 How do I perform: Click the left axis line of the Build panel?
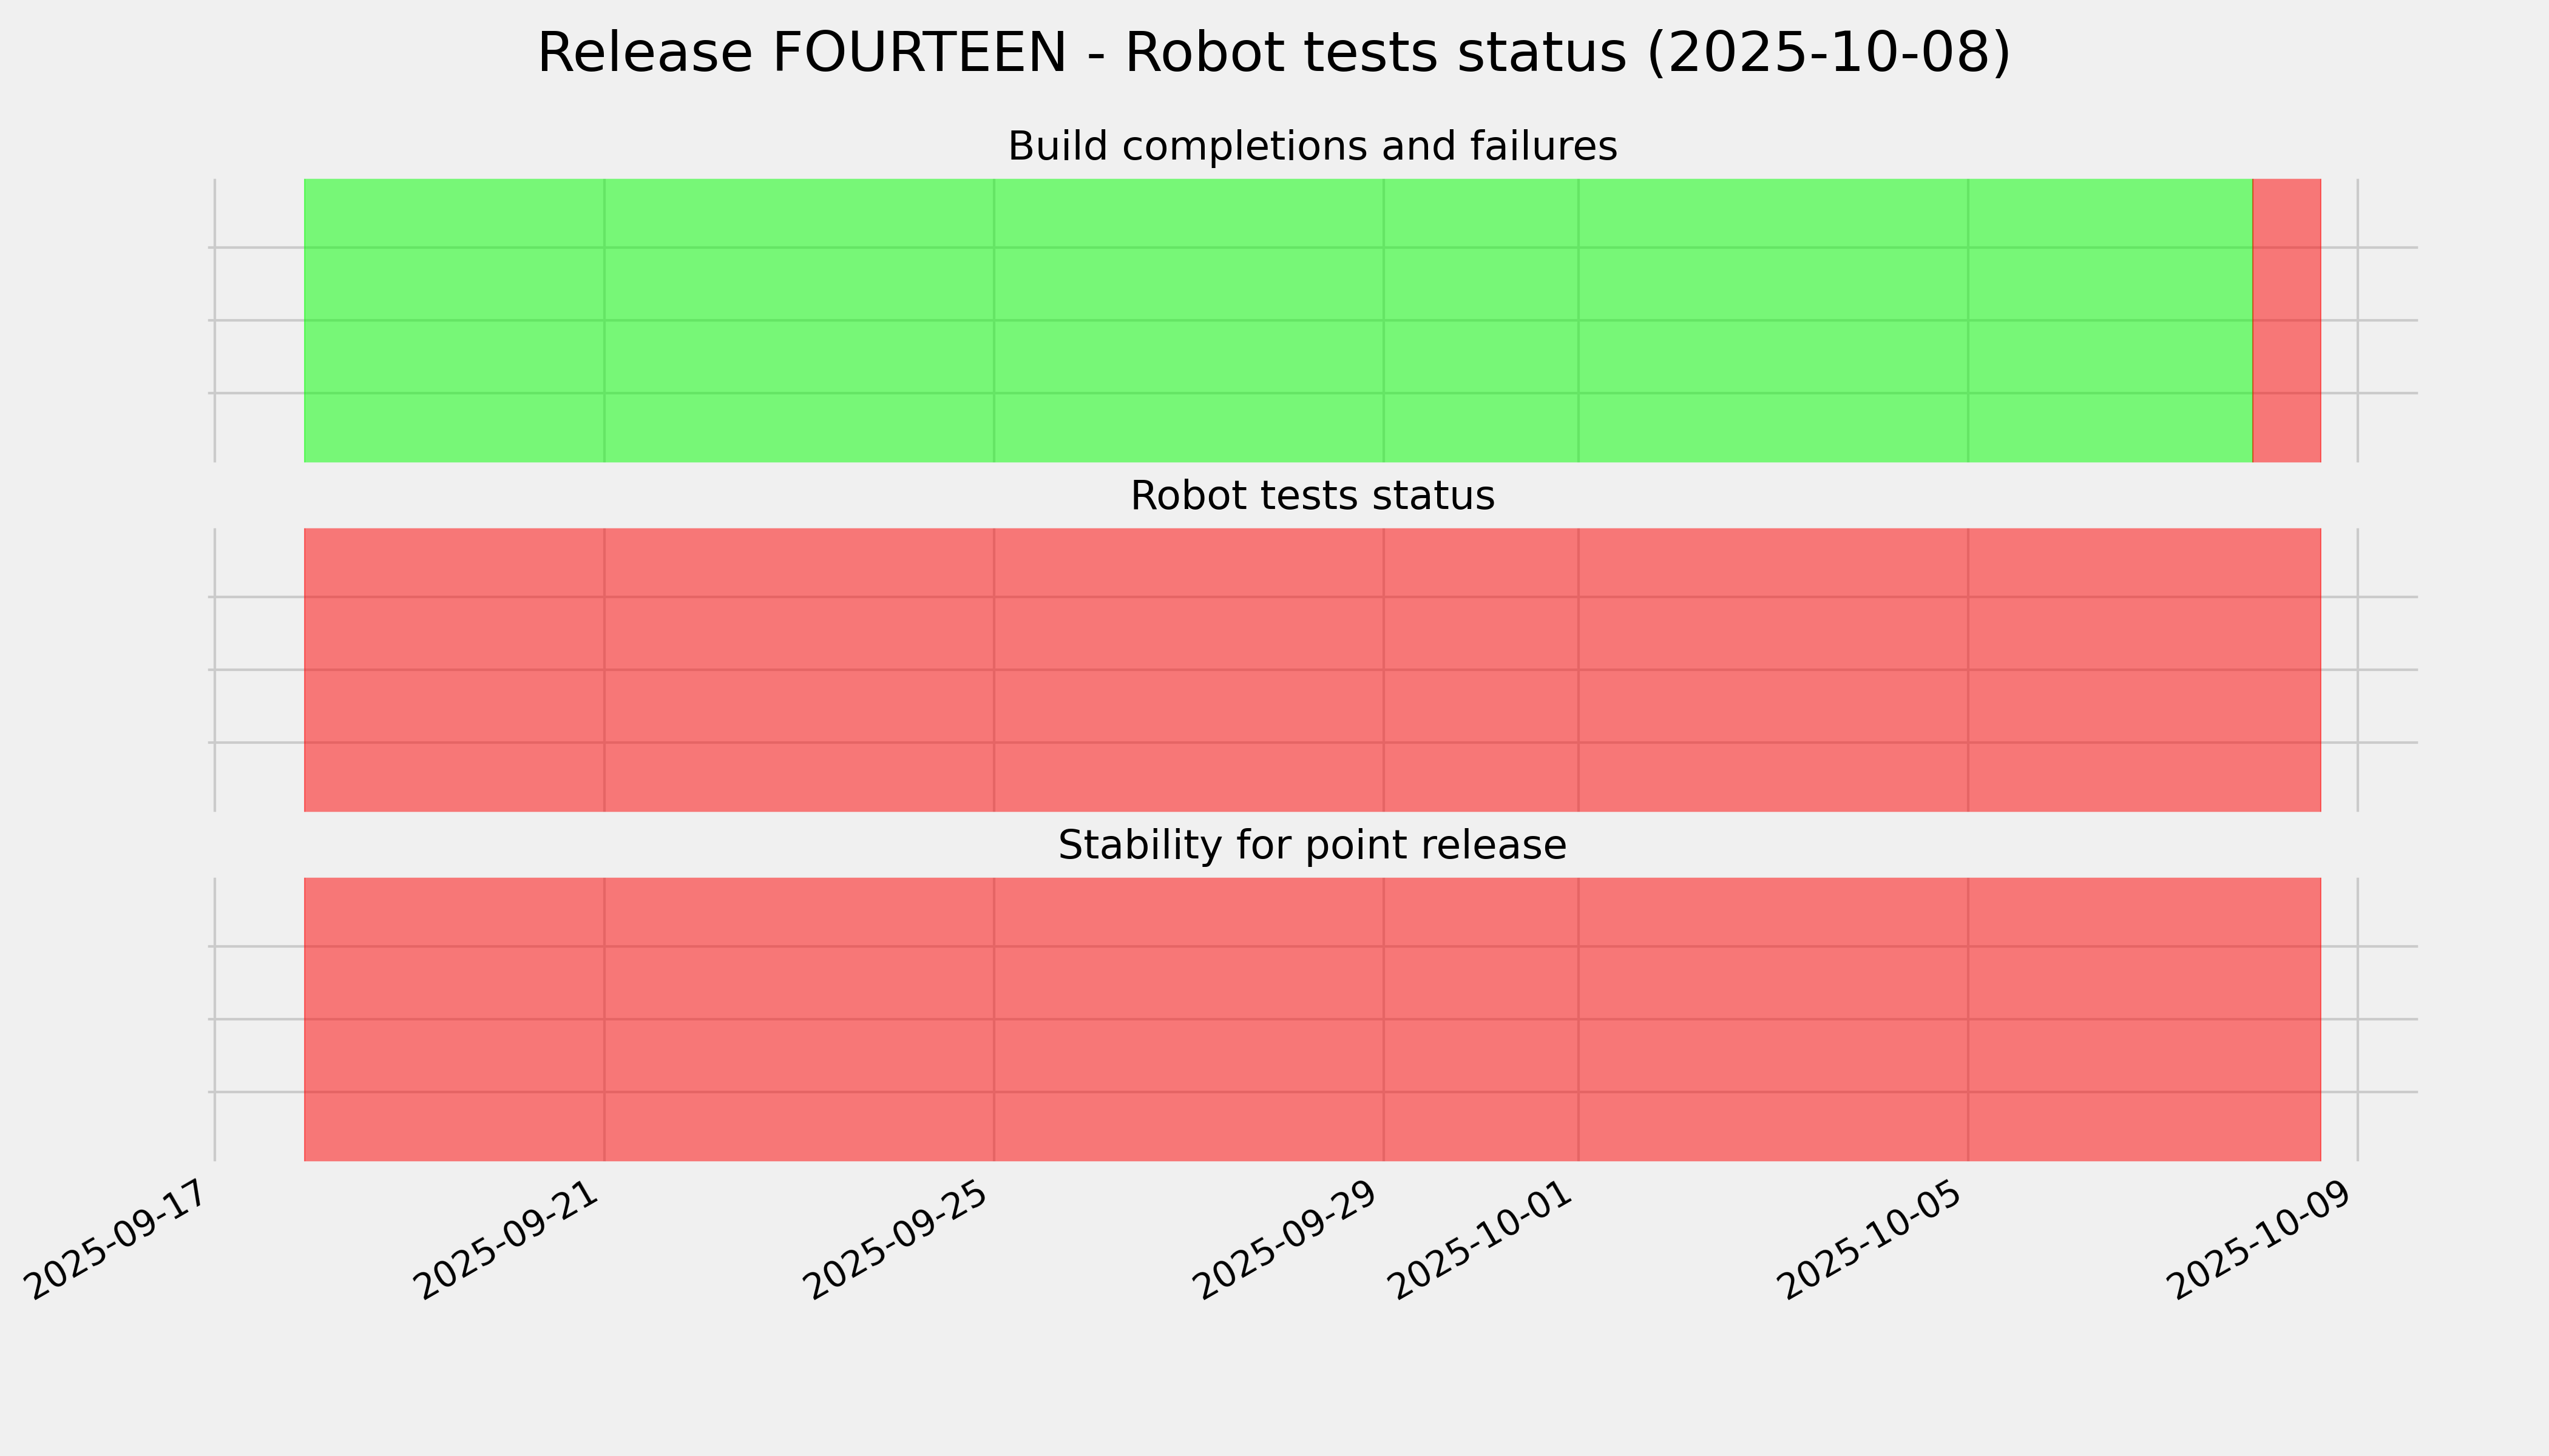tap(215, 320)
